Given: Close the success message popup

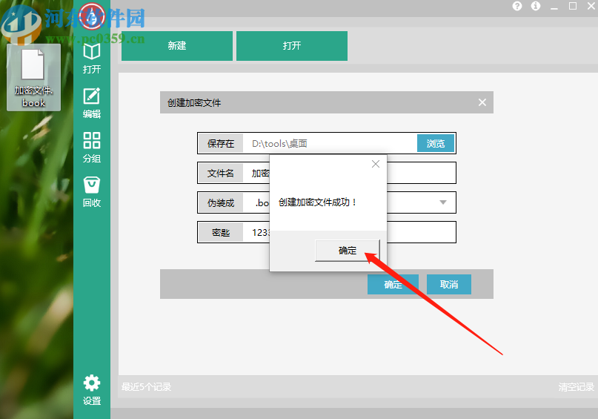Looking at the screenshot, I should point(376,164).
